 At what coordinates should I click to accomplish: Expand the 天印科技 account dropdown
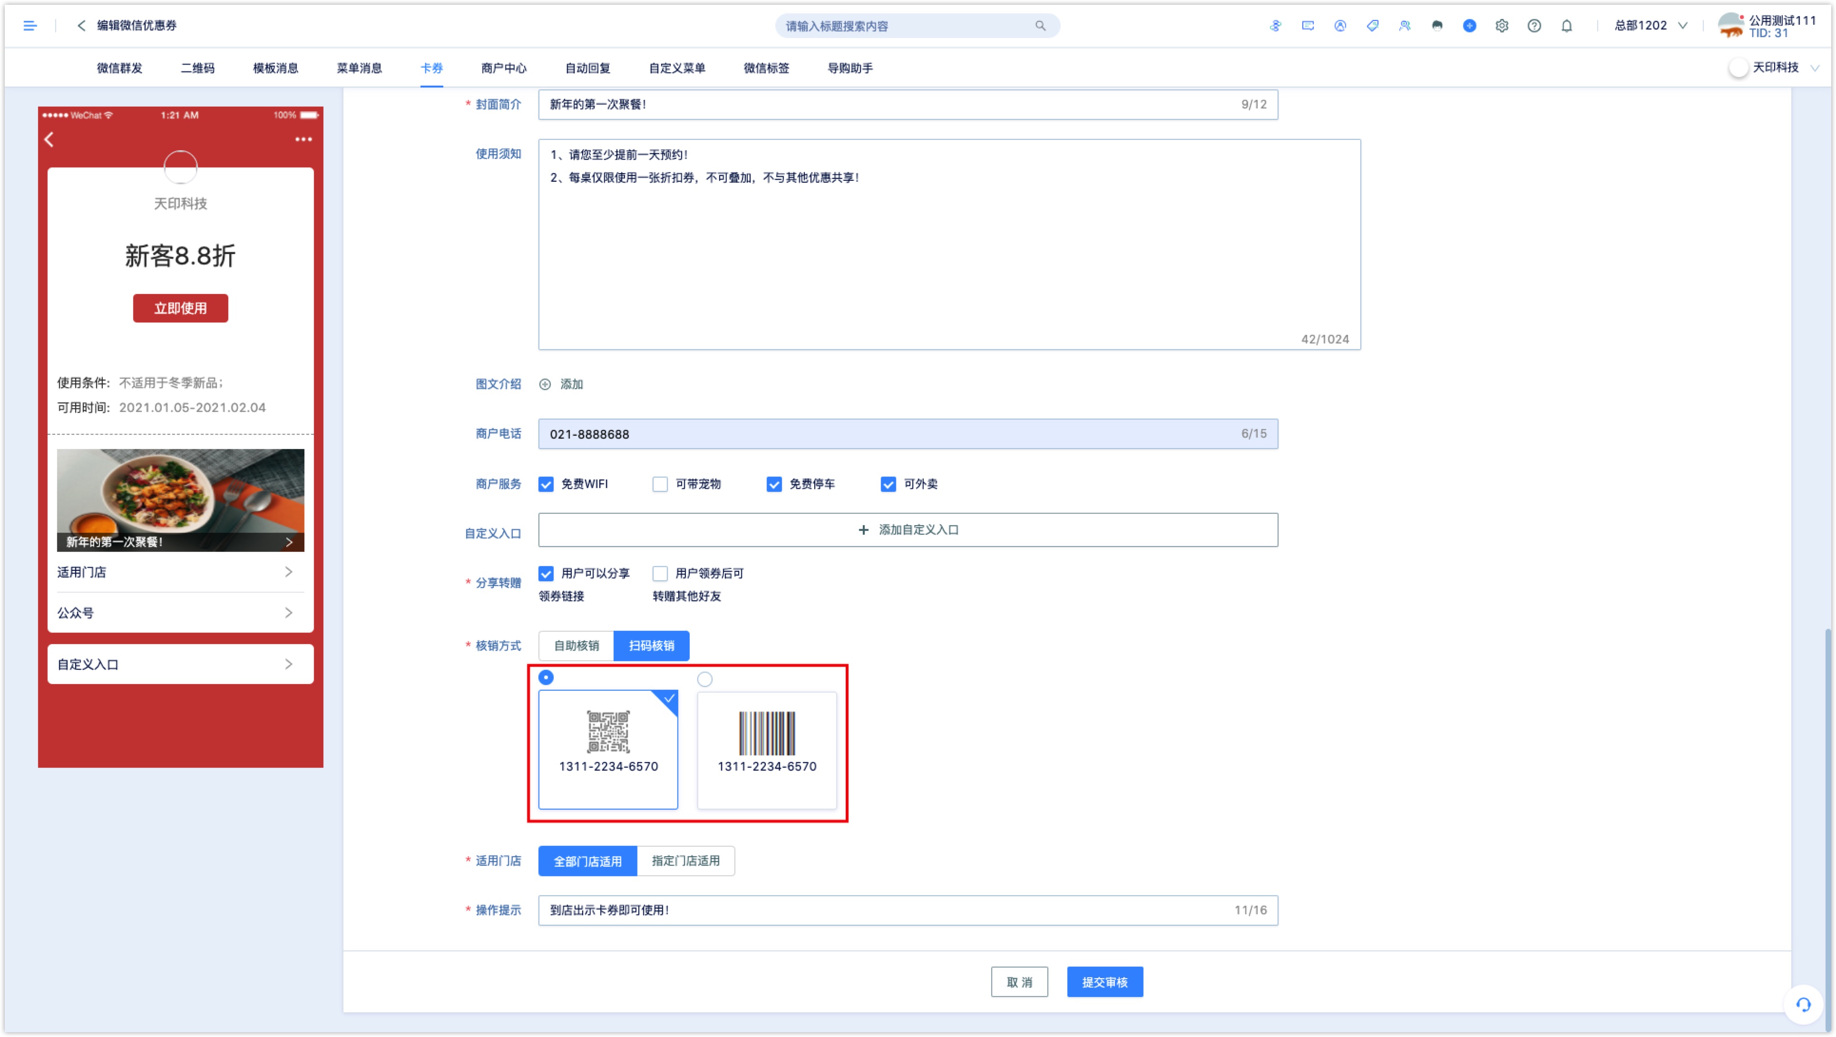[1816, 68]
